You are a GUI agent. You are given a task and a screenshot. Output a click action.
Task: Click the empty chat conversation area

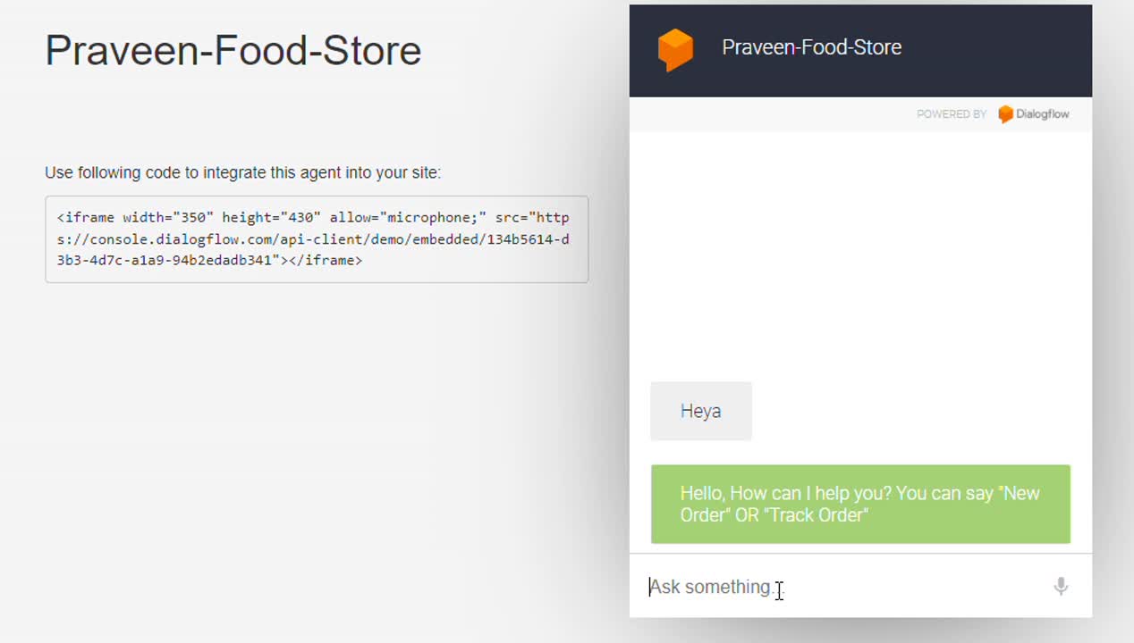pyautogui.click(x=860, y=255)
